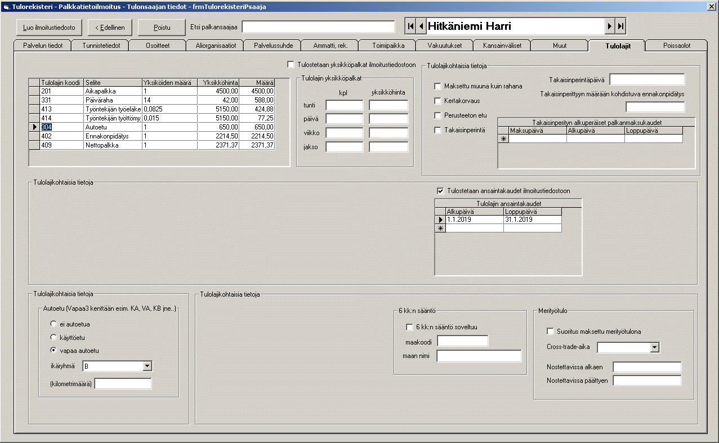
Task: Go to next record arrow
Action: click(x=609, y=26)
